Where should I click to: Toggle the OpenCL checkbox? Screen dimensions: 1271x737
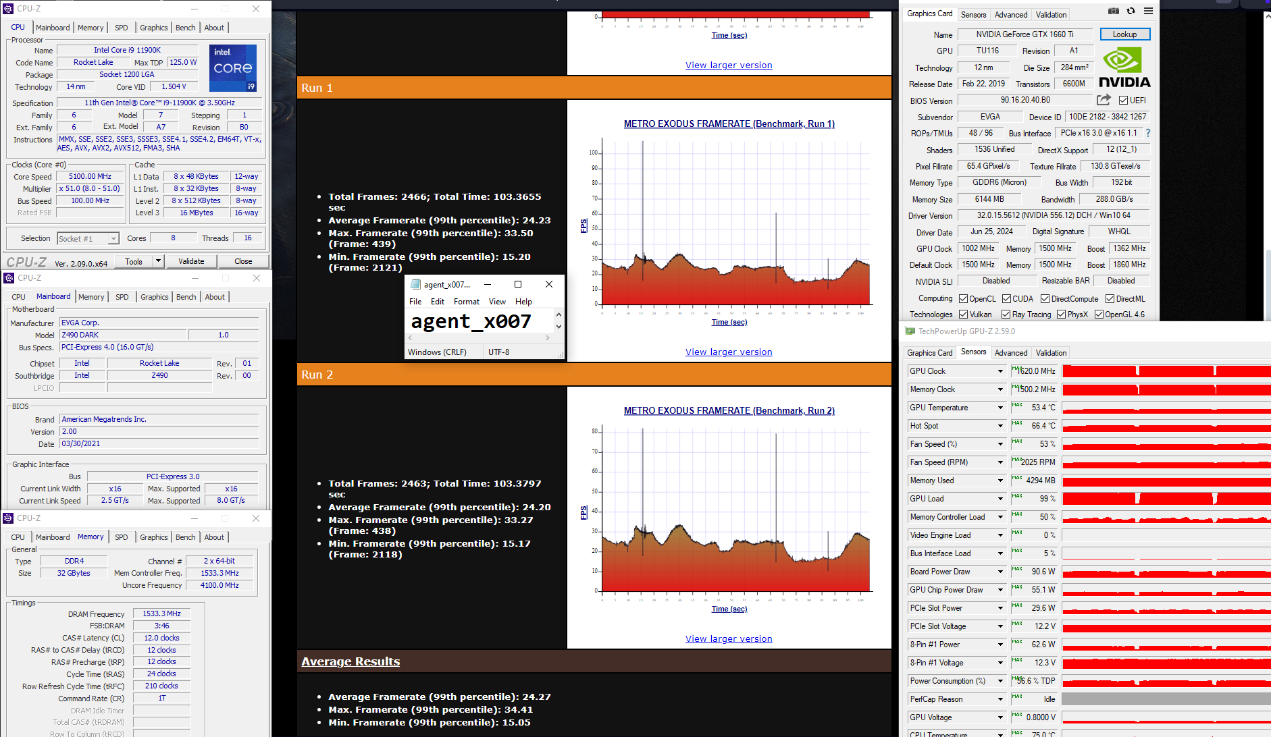[x=963, y=298]
